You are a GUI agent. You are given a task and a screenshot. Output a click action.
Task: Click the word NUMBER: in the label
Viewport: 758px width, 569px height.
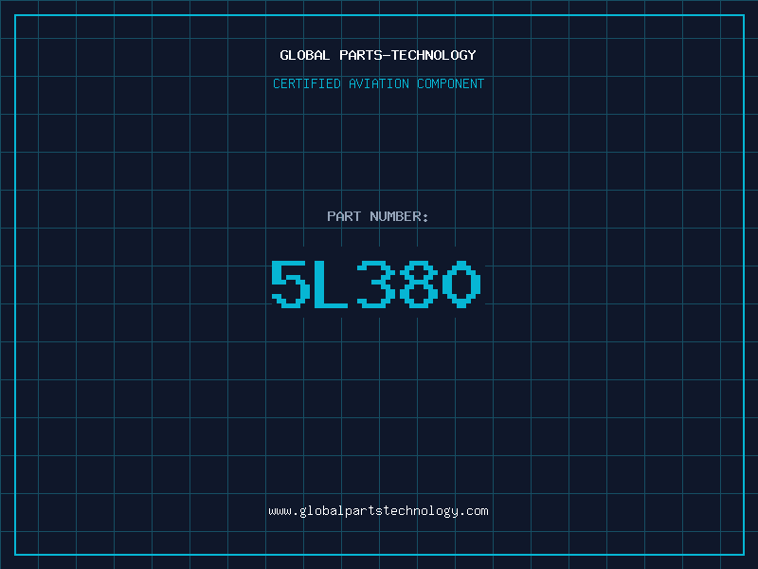tap(399, 216)
